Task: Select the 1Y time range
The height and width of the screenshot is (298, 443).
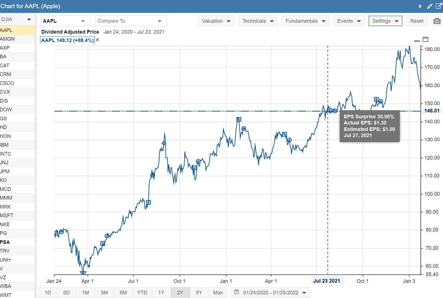Action: point(161,292)
